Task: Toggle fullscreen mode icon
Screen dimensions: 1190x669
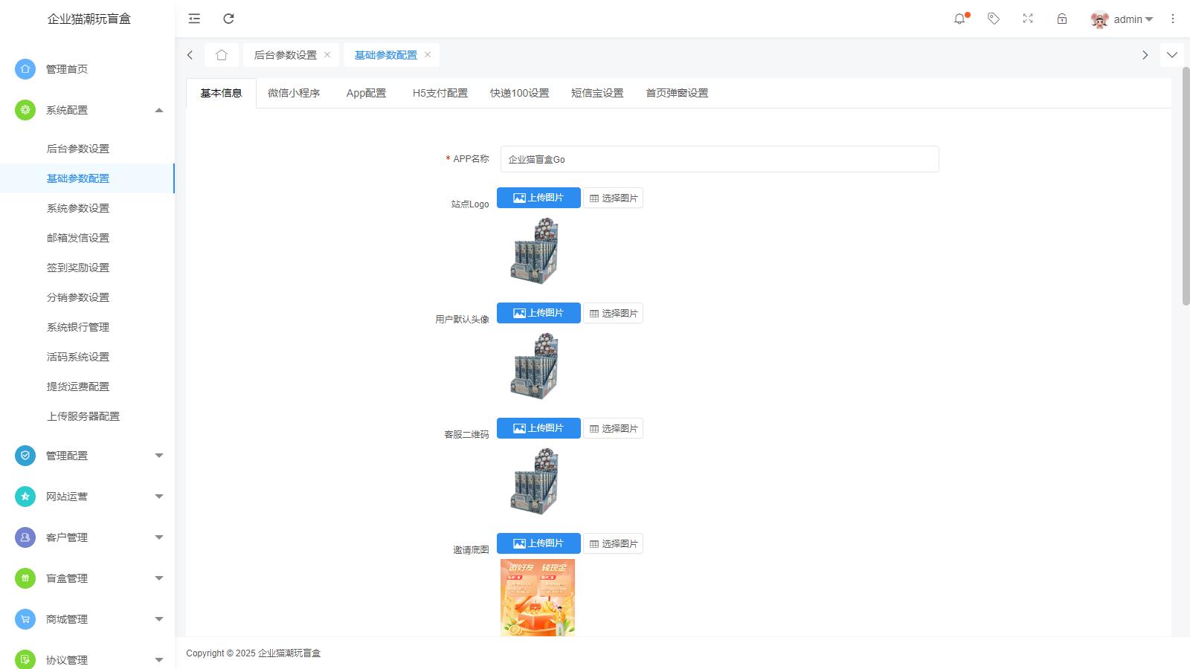Action: coord(1028,19)
